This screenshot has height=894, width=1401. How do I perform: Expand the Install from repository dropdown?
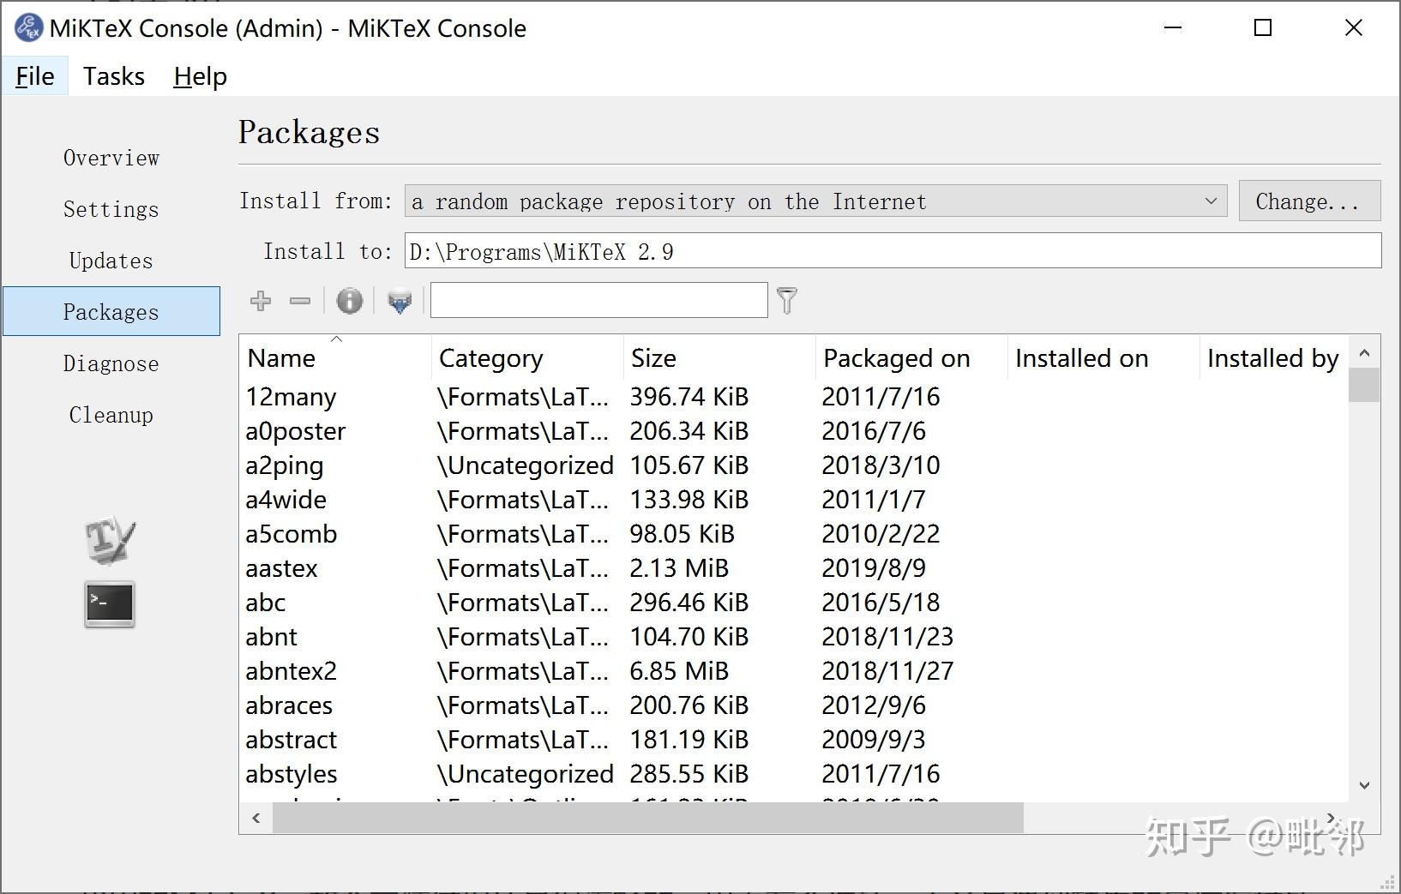tap(1211, 201)
